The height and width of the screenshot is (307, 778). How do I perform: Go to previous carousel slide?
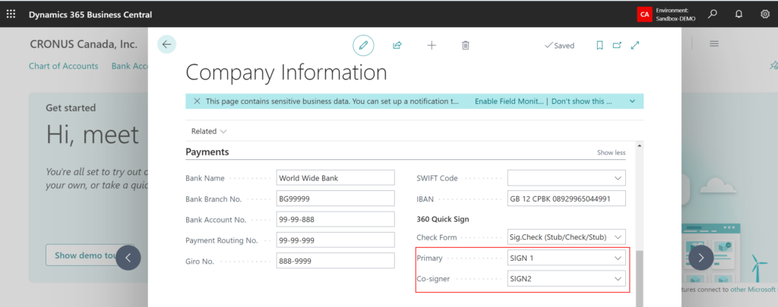click(128, 258)
